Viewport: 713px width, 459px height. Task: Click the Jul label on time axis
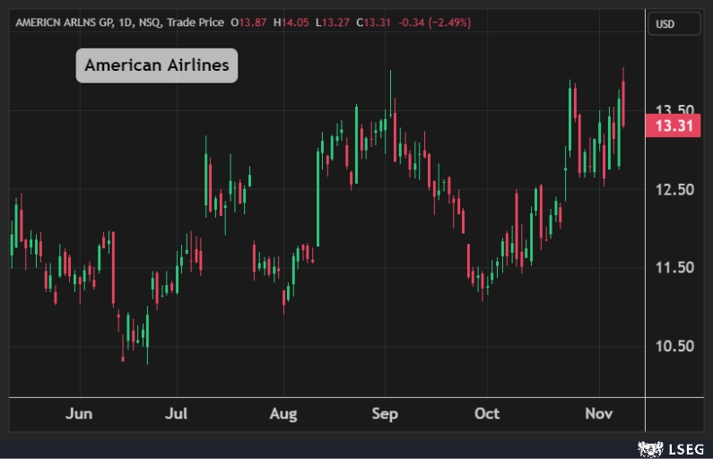point(178,413)
